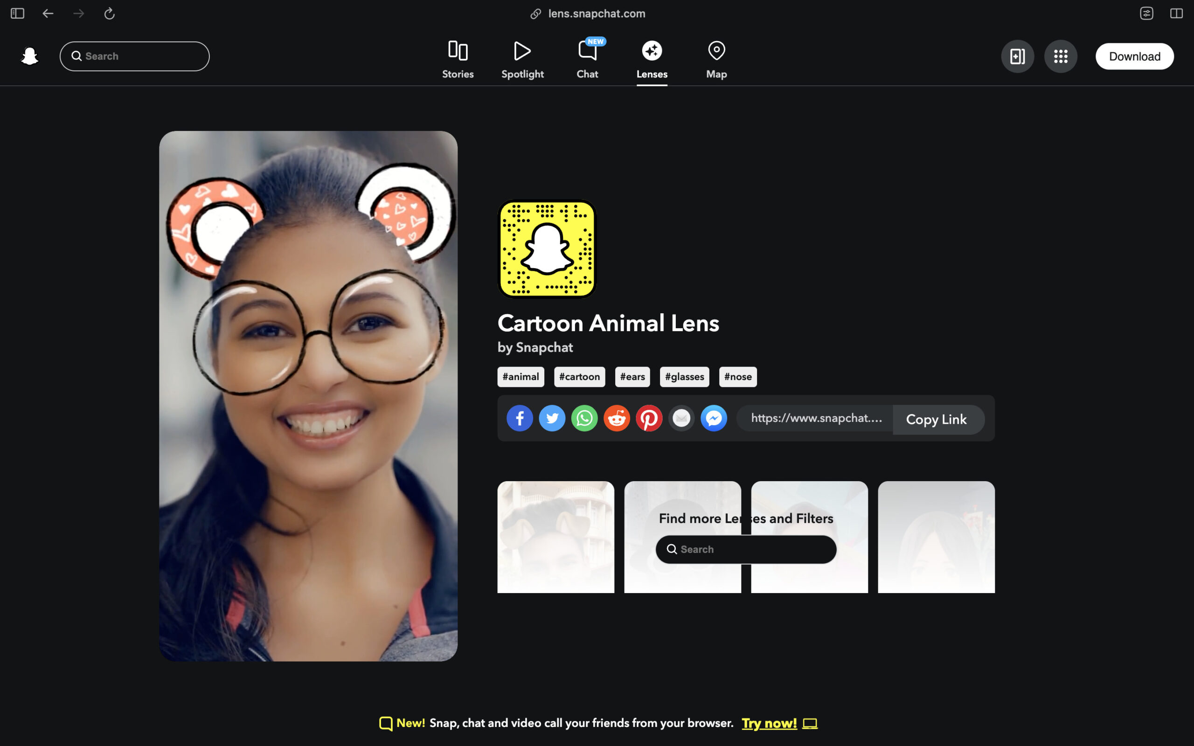1194x746 pixels.
Task: Click the #ears tag
Action: point(632,377)
